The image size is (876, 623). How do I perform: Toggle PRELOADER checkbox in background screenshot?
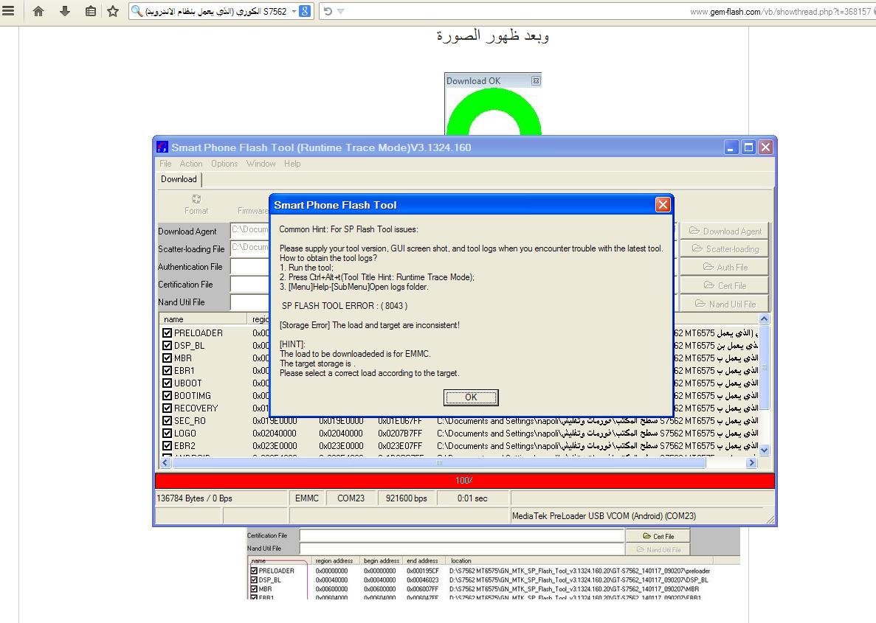254,571
